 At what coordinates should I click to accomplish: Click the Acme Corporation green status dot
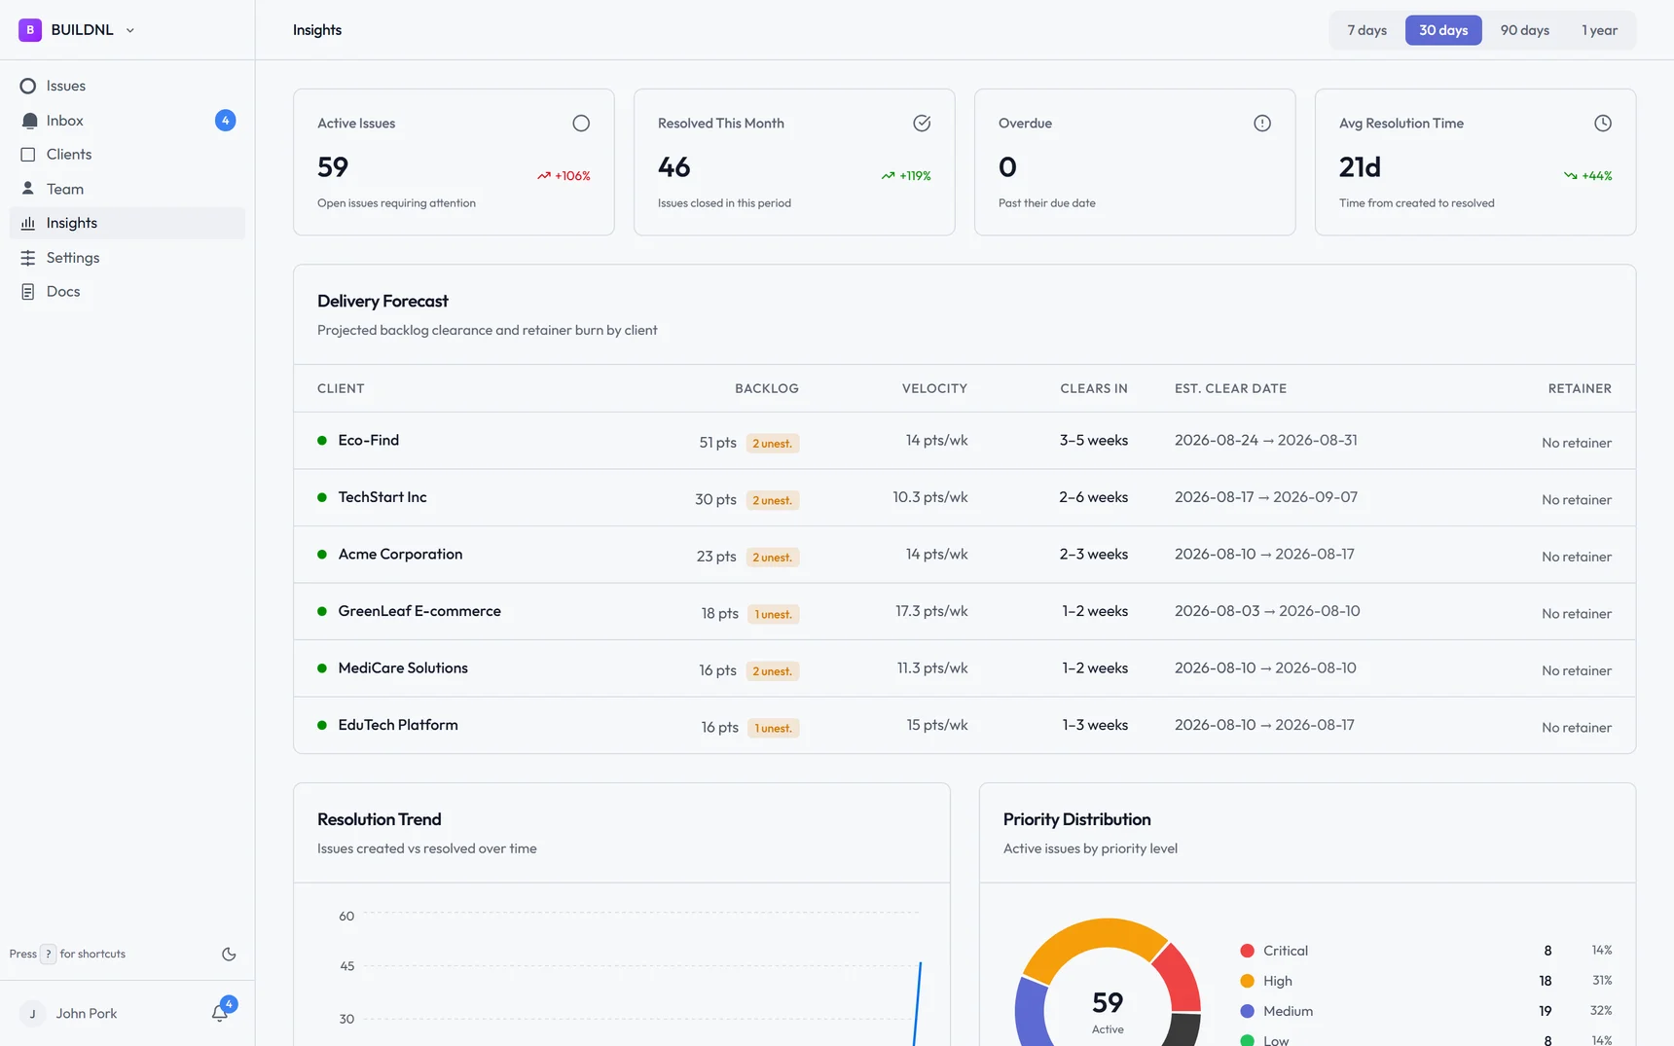point(322,555)
